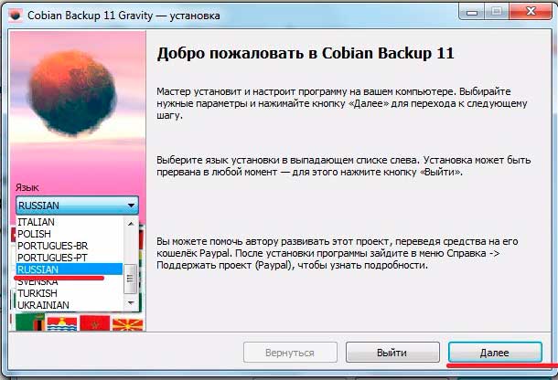Pick UKRAINIAN in the language list

tap(70, 305)
